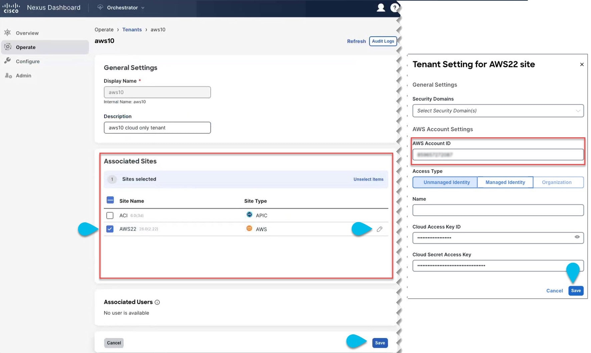Select Managed Identity access type
Image resolution: width=591 pixels, height=353 pixels.
[505, 182]
